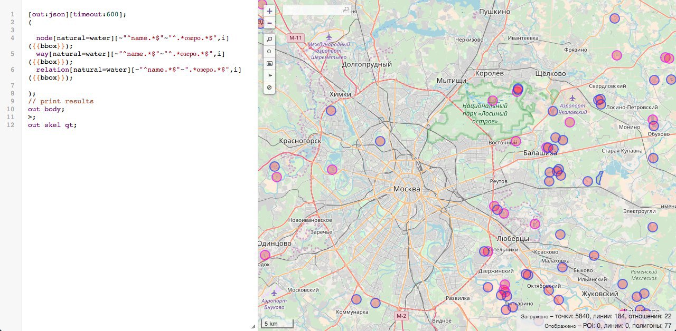
Task: Place cursor in the out skel qt; line
Action: click(x=52, y=125)
